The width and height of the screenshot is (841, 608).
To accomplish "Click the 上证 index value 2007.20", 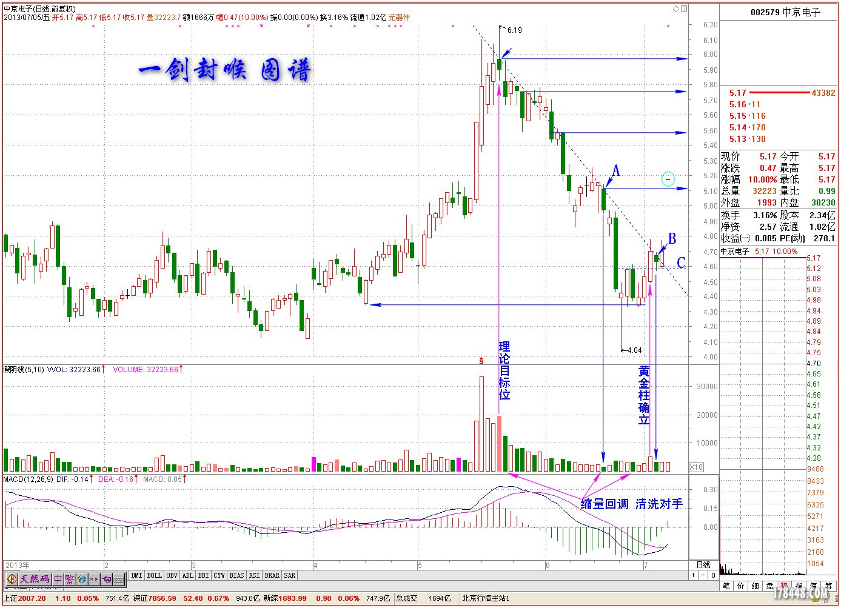I will 32,598.
